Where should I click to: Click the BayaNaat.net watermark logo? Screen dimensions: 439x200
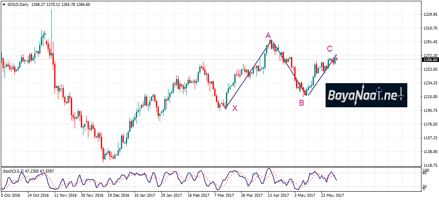coord(366,95)
